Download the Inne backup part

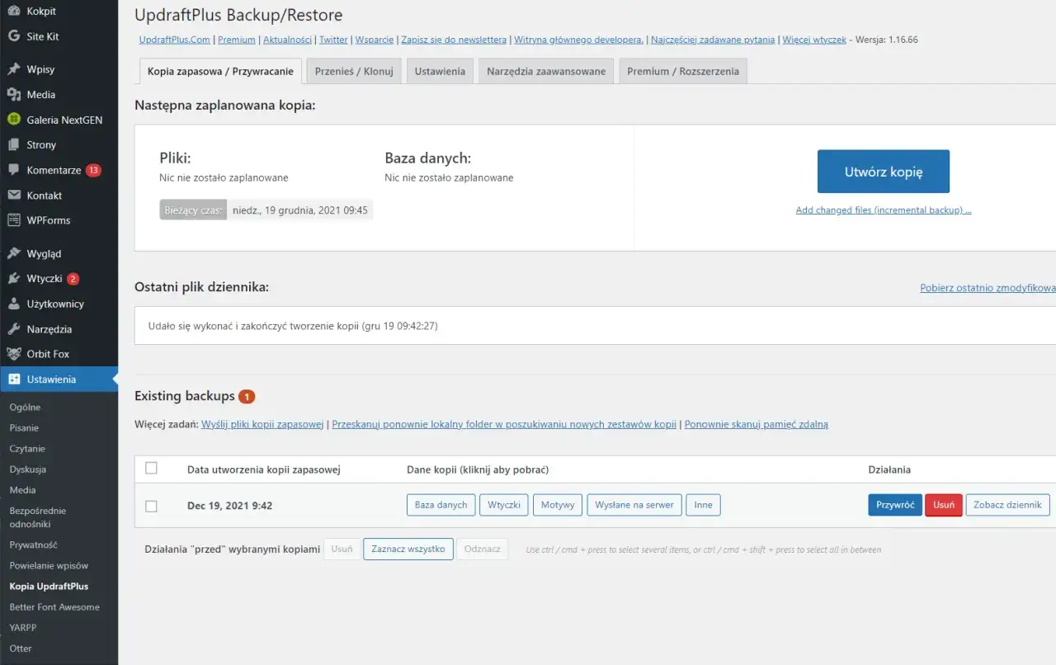(x=703, y=505)
